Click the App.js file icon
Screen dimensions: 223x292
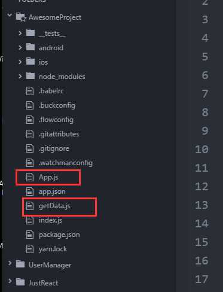(30, 177)
